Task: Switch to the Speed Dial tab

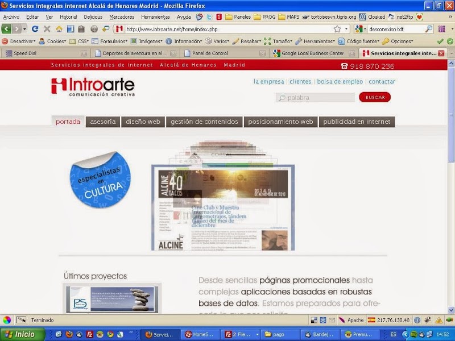Action: 45,53
